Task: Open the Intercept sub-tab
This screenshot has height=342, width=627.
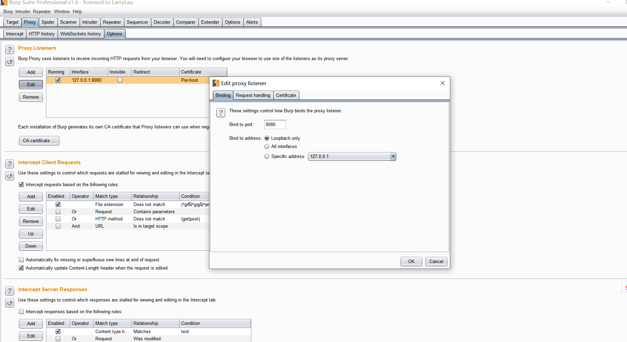Action: pos(15,34)
